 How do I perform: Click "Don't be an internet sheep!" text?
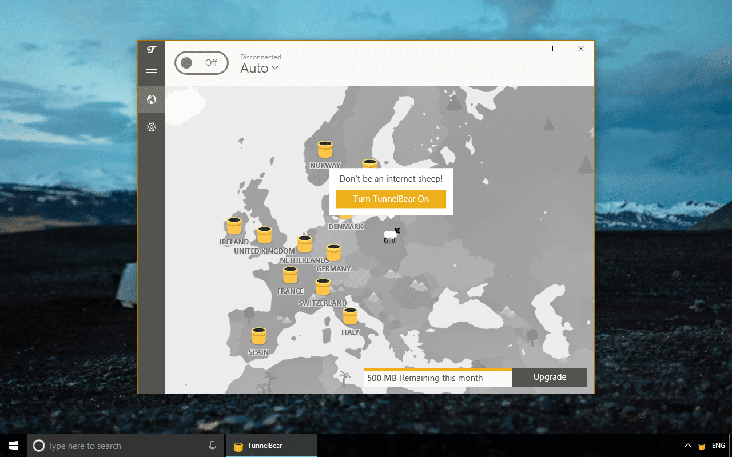(391, 179)
